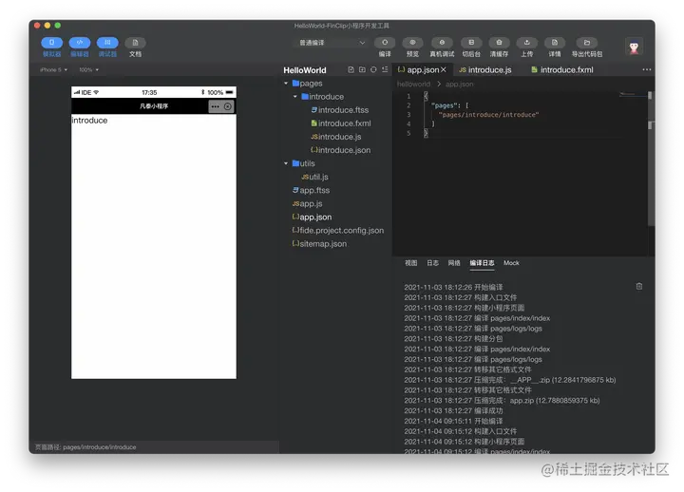684x492 pixels.
Task: Click the clear cache (清缓存) icon
Action: click(x=499, y=43)
